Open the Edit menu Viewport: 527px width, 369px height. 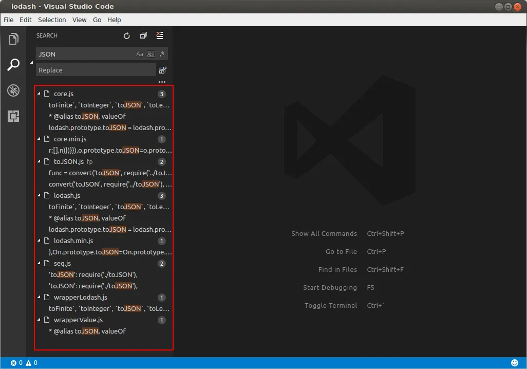tap(26, 20)
